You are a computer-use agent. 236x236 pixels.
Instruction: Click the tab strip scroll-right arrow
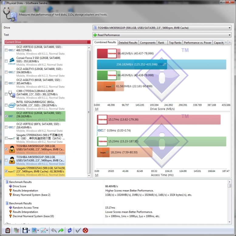[230, 42]
